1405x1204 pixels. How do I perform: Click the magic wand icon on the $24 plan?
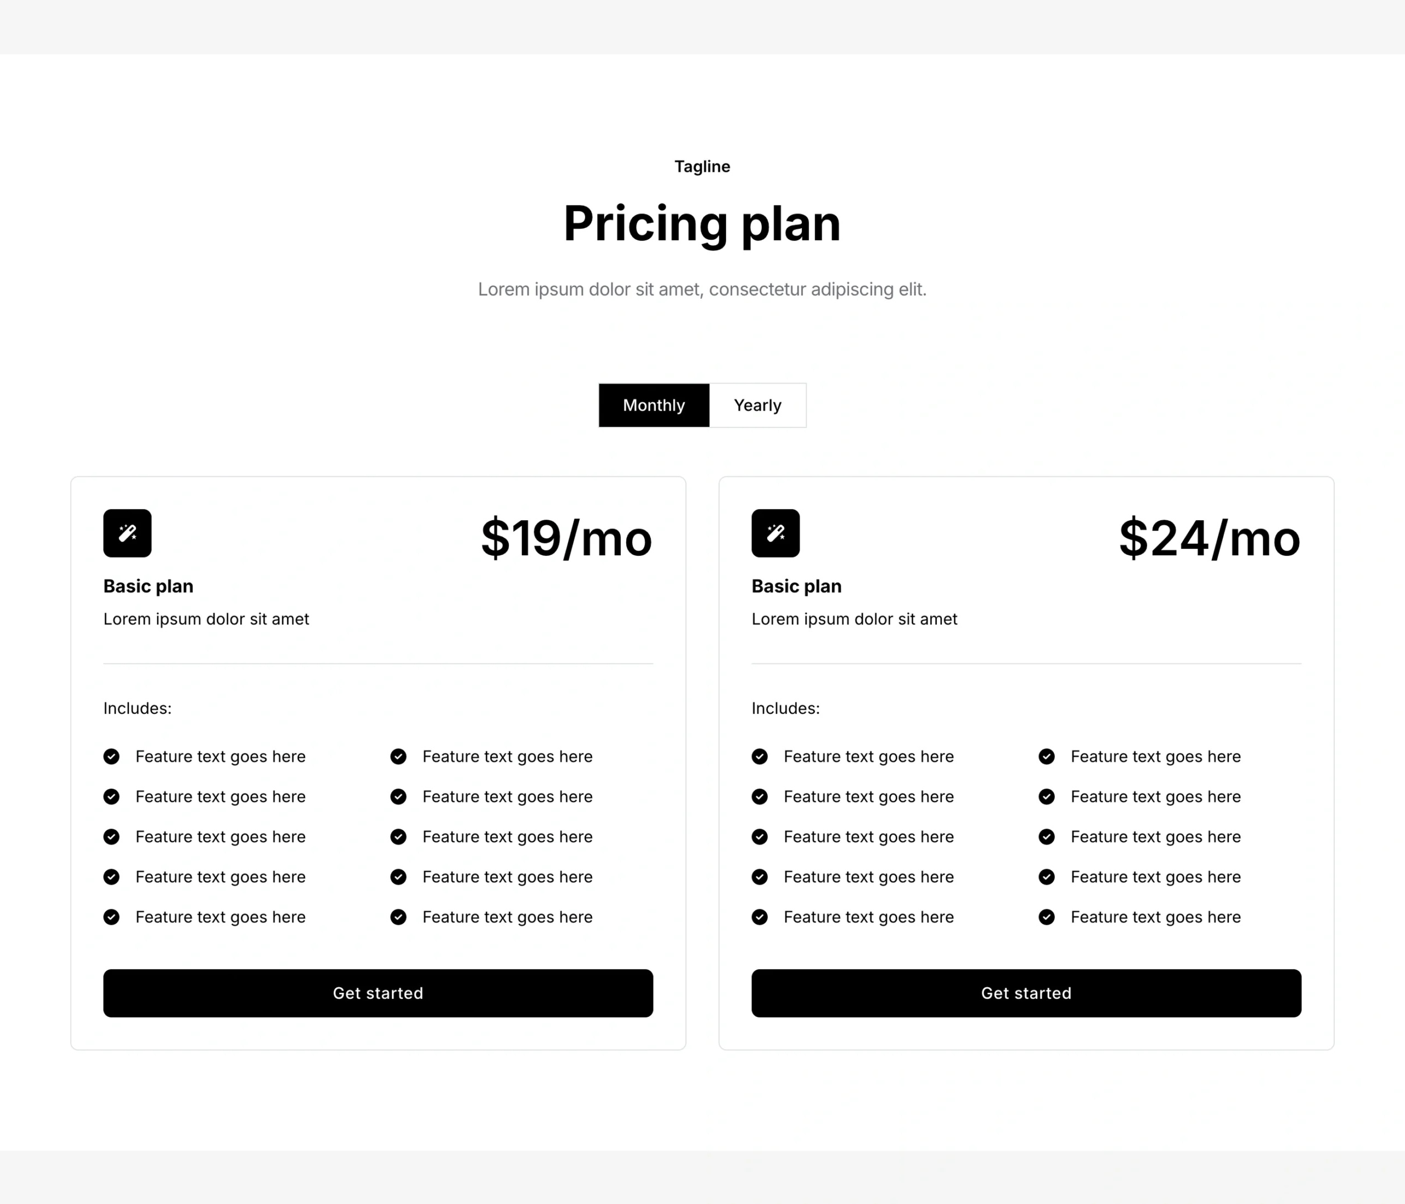(775, 533)
